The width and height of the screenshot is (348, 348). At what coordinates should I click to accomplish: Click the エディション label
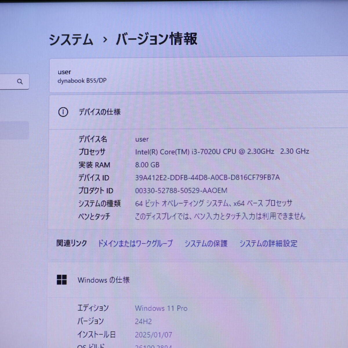tap(93, 308)
